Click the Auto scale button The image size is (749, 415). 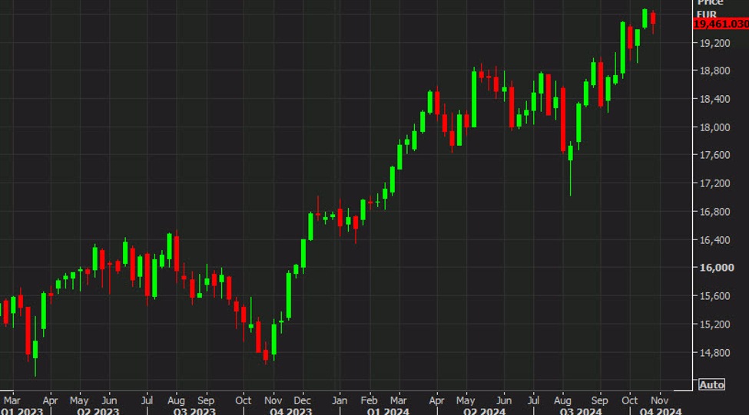click(x=711, y=384)
